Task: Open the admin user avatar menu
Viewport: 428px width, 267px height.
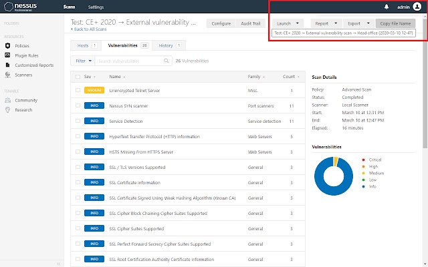Action: click(417, 7)
